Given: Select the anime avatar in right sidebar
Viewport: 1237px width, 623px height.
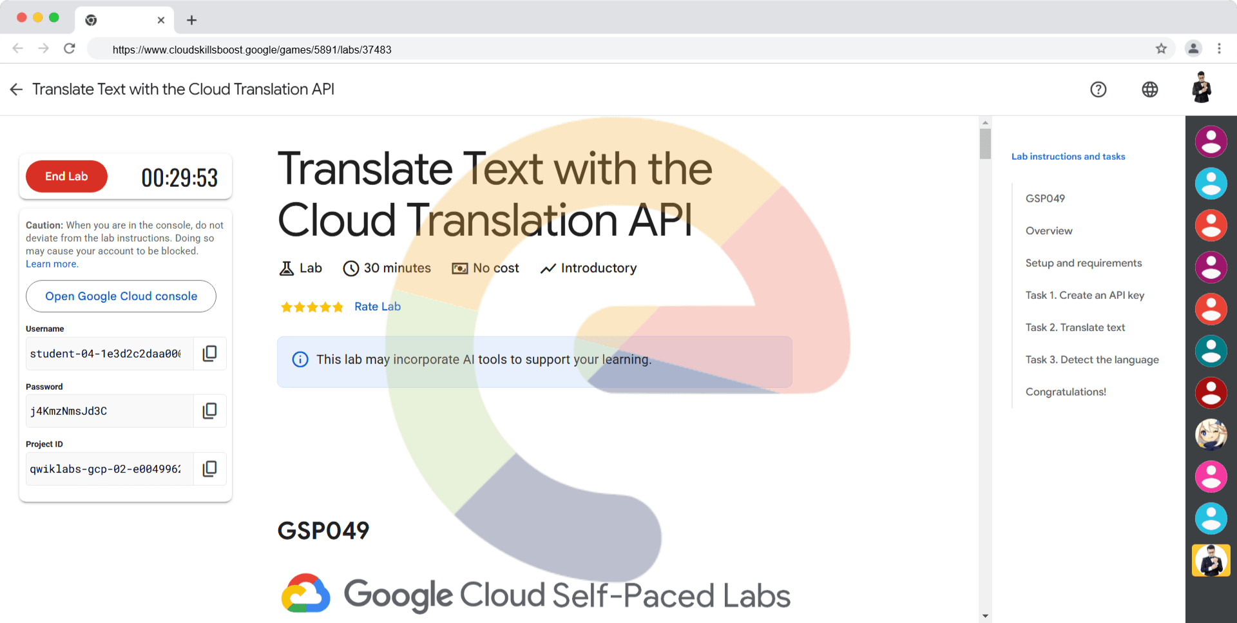Looking at the screenshot, I should point(1211,435).
